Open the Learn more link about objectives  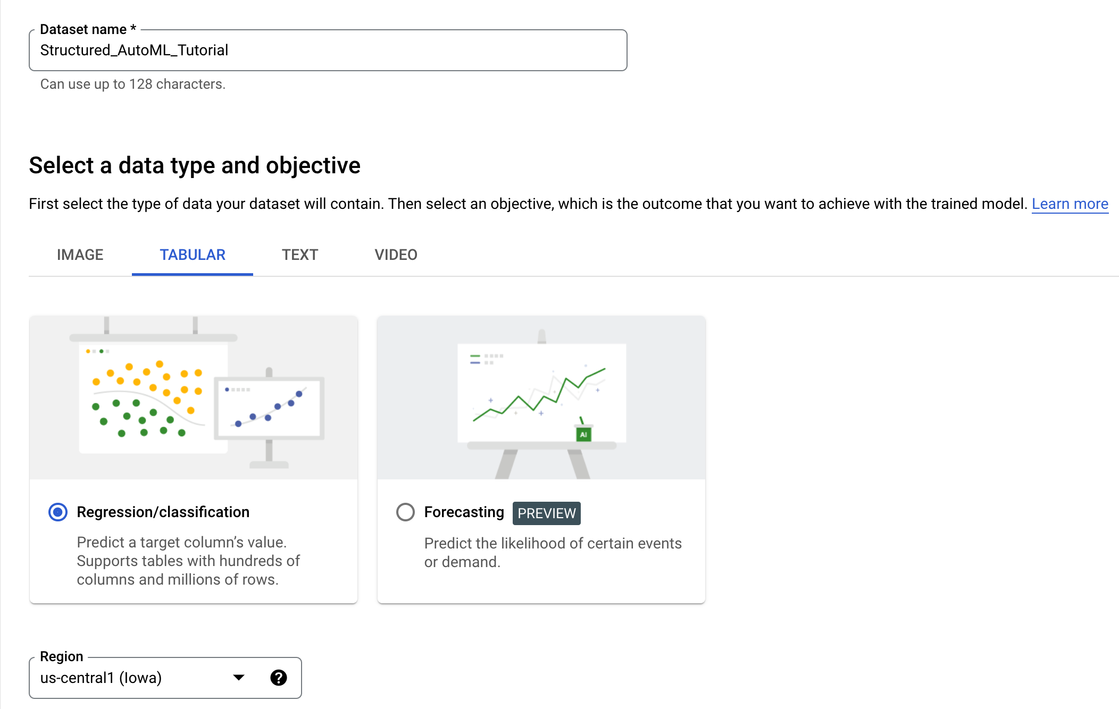(x=1070, y=204)
